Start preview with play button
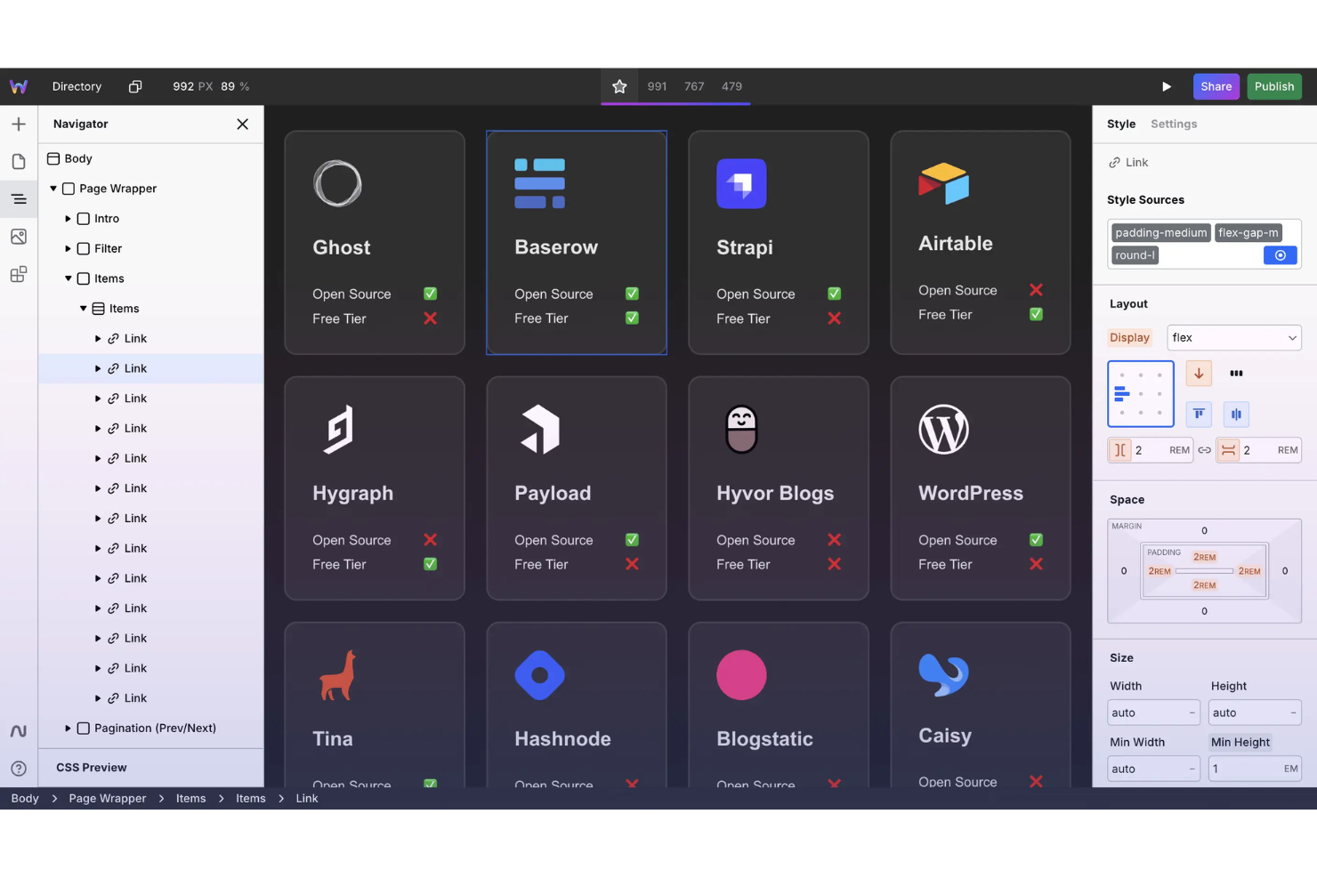1317x878 pixels. pos(1167,86)
